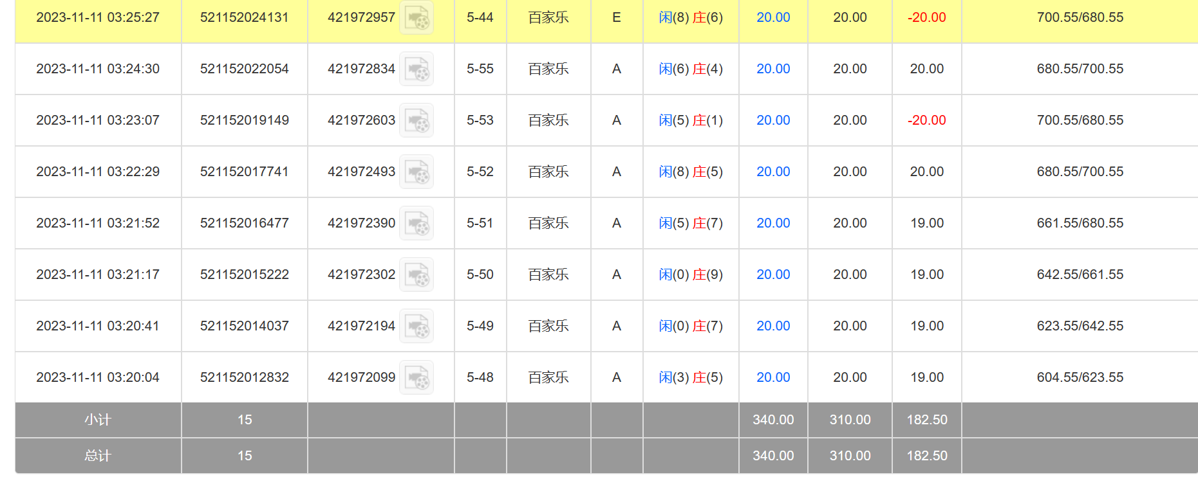Open video replay icon for round 421972834
The width and height of the screenshot is (1198, 477).
pyautogui.click(x=416, y=69)
